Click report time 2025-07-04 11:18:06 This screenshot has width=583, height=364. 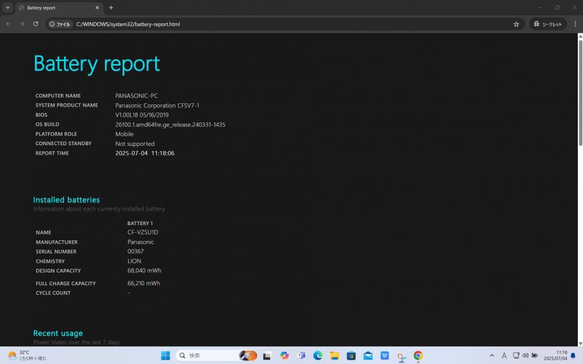coord(145,153)
